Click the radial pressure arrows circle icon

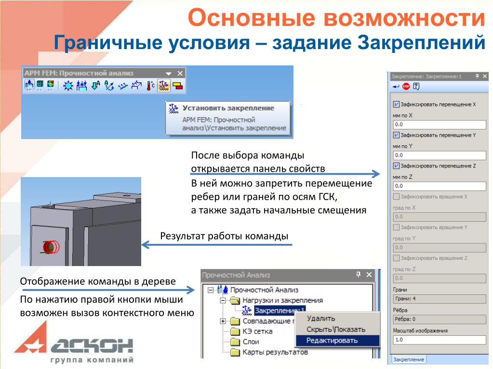coord(68,85)
